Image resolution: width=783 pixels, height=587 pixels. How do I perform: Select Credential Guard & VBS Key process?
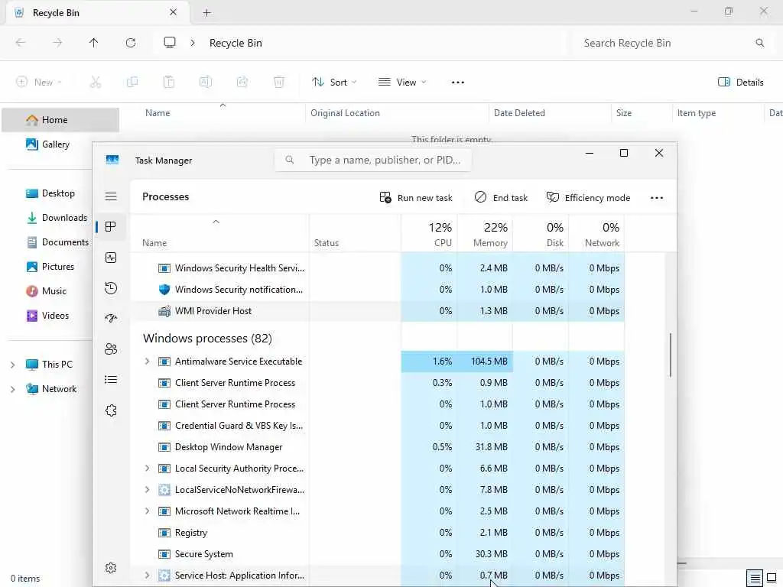tap(378, 425)
